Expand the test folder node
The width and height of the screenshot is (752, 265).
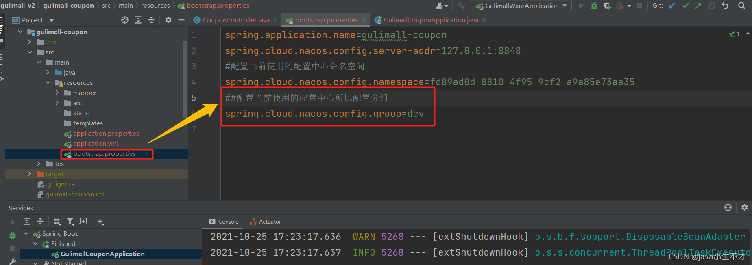click(39, 164)
